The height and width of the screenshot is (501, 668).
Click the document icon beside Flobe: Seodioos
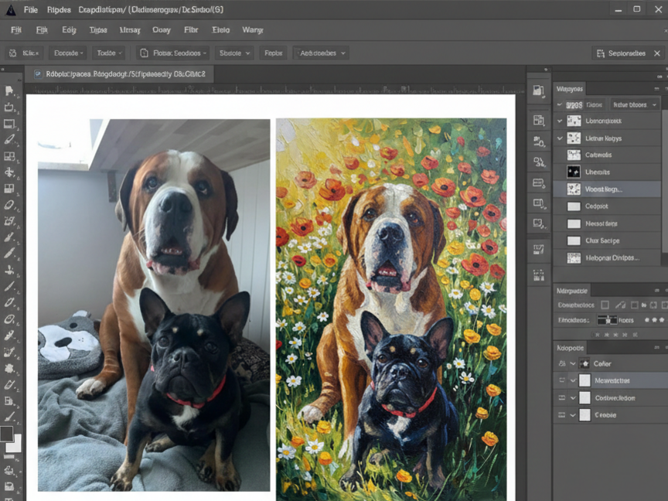(144, 53)
